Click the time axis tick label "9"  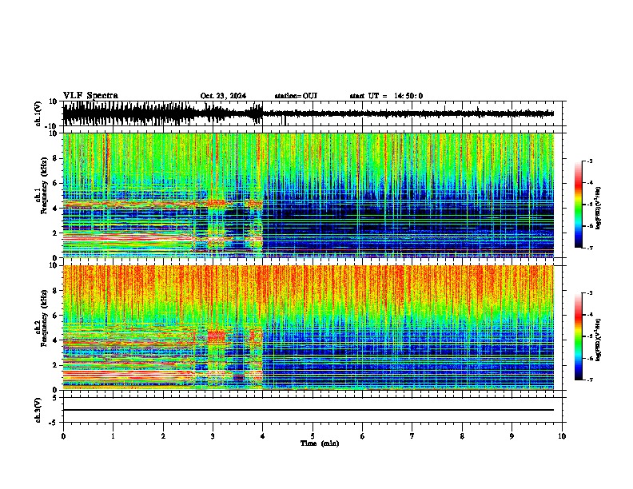point(512,436)
